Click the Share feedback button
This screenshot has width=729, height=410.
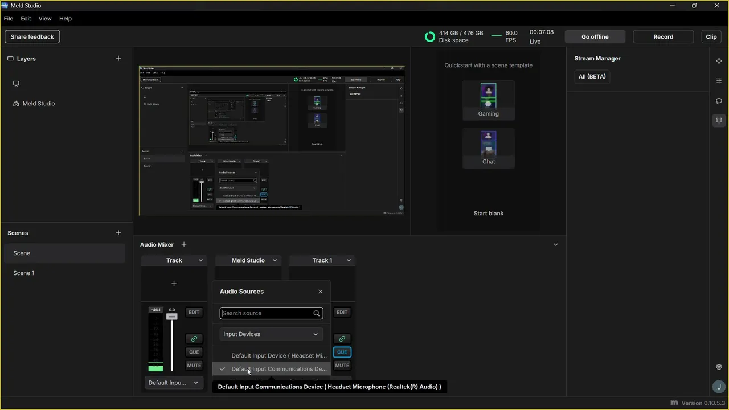click(x=32, y=37)
